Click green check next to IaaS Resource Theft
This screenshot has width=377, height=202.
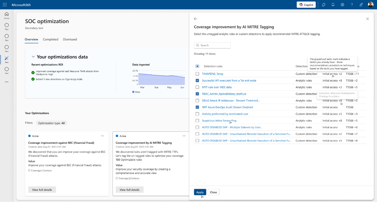tap(33, 72)
